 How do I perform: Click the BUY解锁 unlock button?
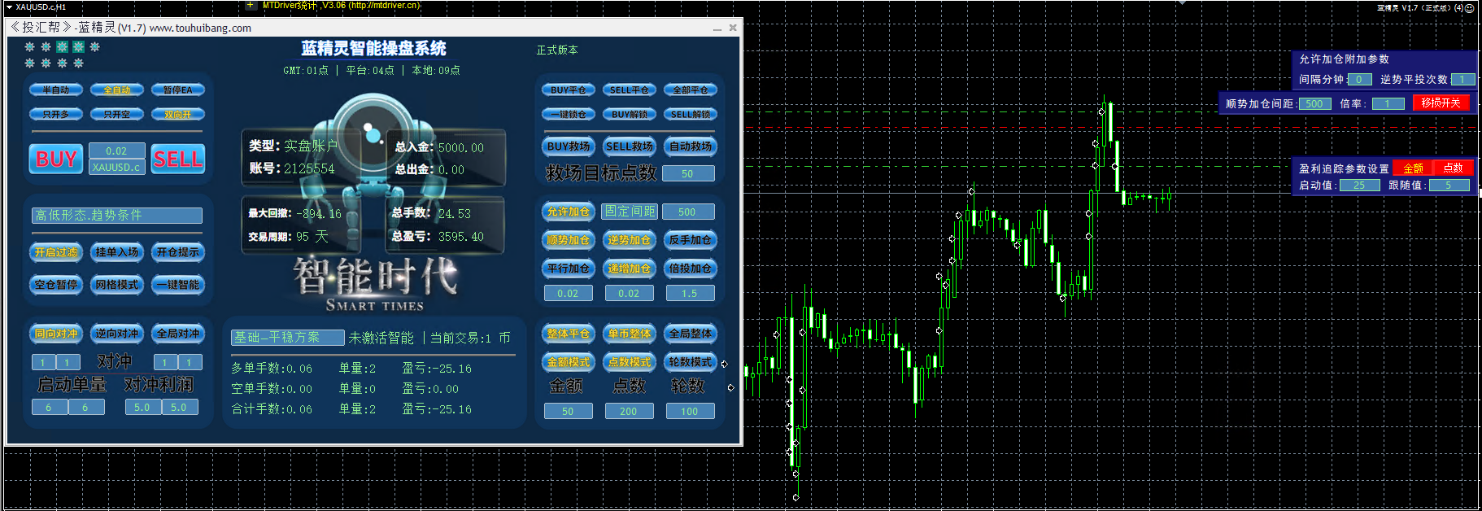[x=630, y=115]
